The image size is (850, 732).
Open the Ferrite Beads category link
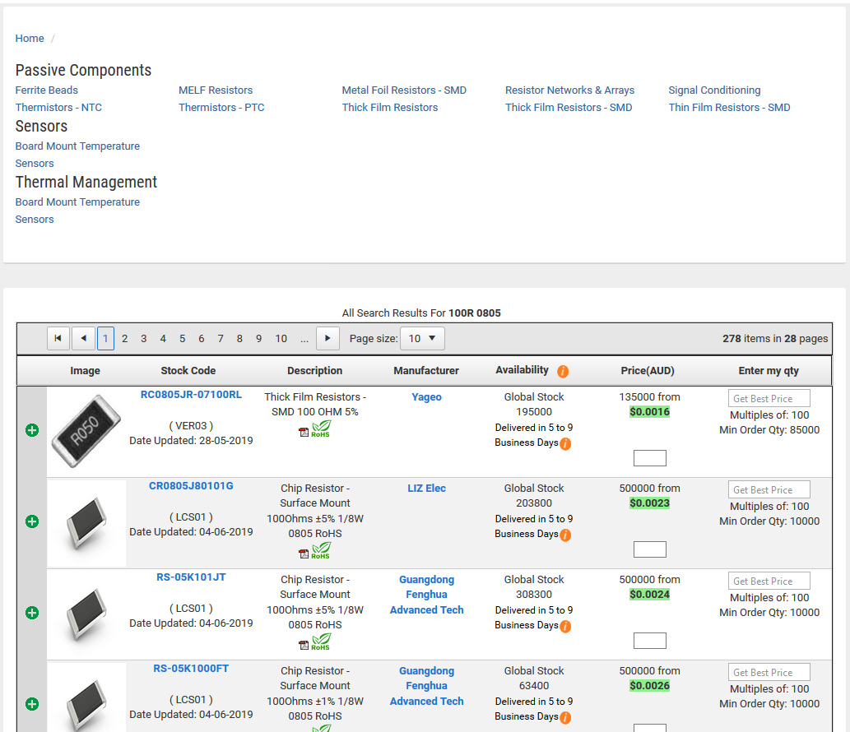click(46, 90)
